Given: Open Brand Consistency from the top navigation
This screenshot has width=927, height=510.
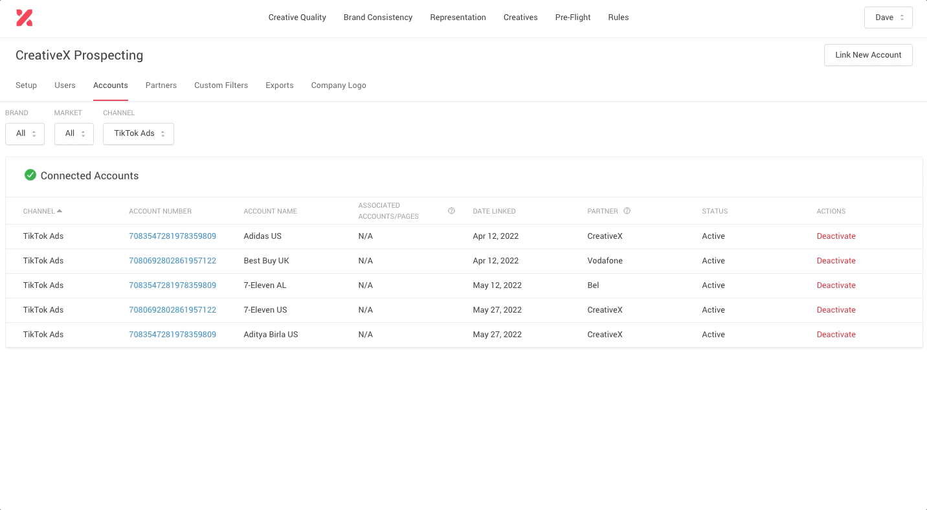Looking at the screenshot, I should [x=378, y=17].
